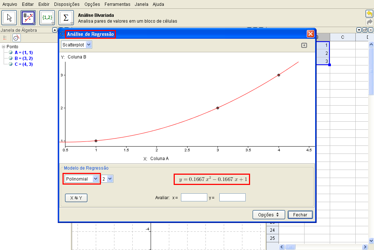Activate the Two Variable Regression Analysis tool
Viewport: 374px width, 250px height.
(x=28, y=18)
